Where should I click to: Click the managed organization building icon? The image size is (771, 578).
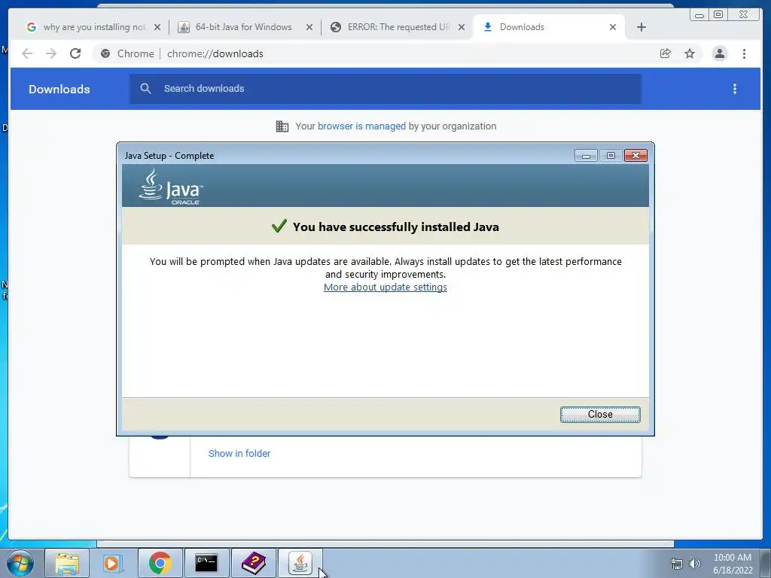coord(282,126)
